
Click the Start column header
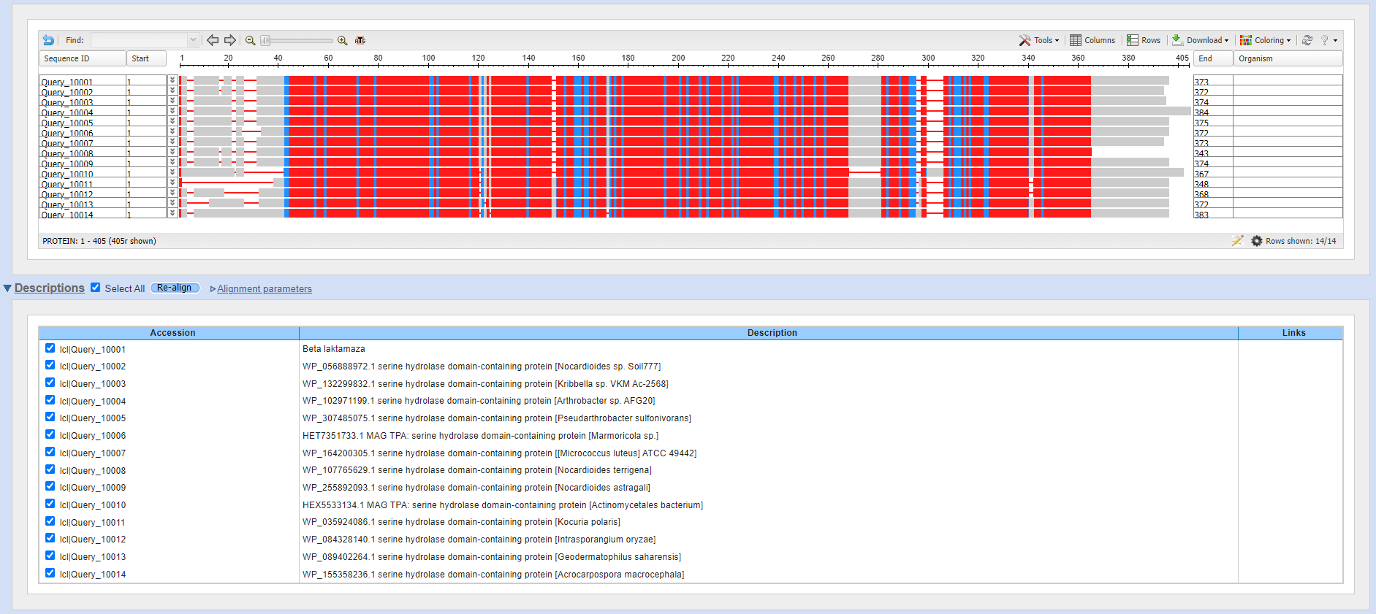click(147, 58)
